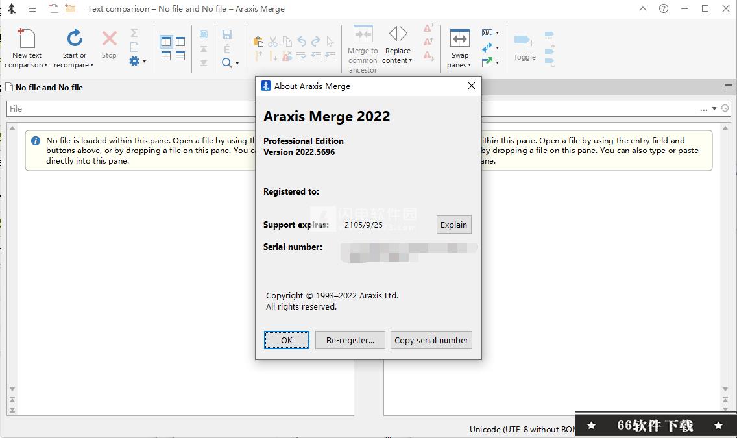737x438 pixels.
Task: Click the open folder icon in title bar
Action: click(70, 8)
